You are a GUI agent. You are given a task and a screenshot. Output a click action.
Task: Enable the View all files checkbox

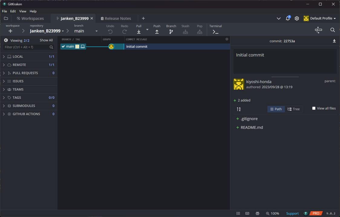coord(314,108)
